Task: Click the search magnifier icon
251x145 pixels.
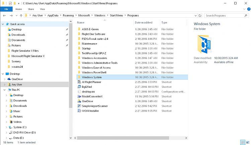Action: (x=246, y=15)
